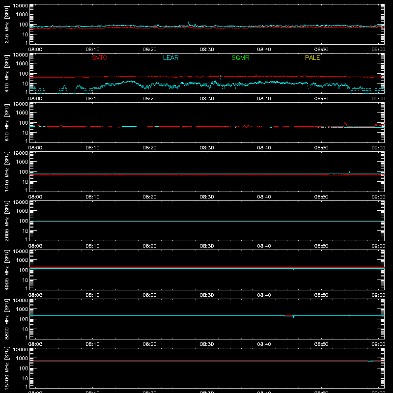
Task: Click 08:20 tick under the 610 MHz plot
Action: 150,148
